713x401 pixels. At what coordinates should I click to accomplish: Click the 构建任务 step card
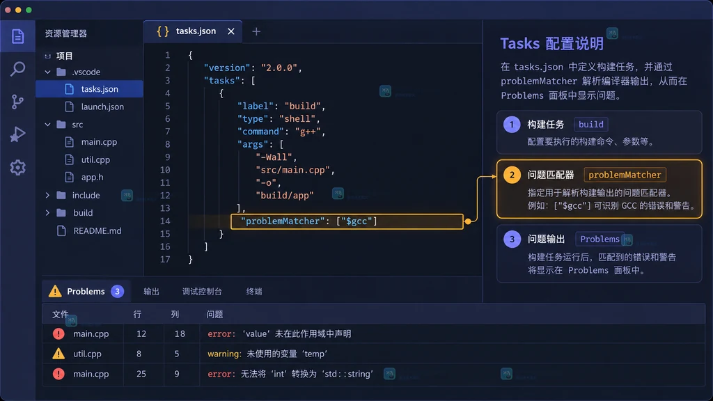point(599,132)
